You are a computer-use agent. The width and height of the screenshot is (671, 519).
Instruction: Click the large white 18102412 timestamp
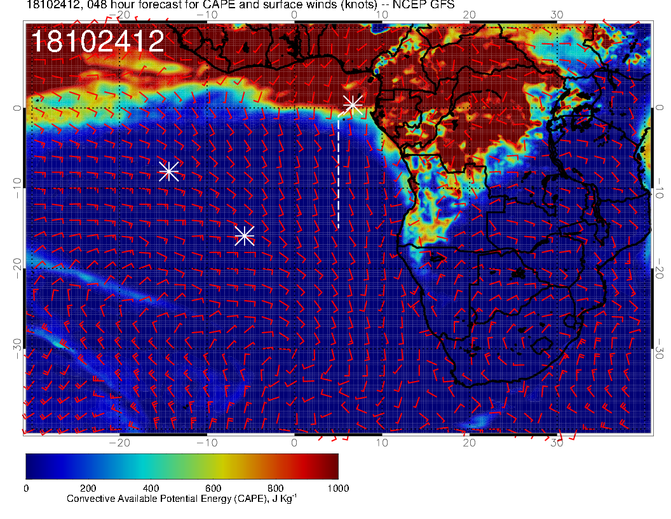97,42
